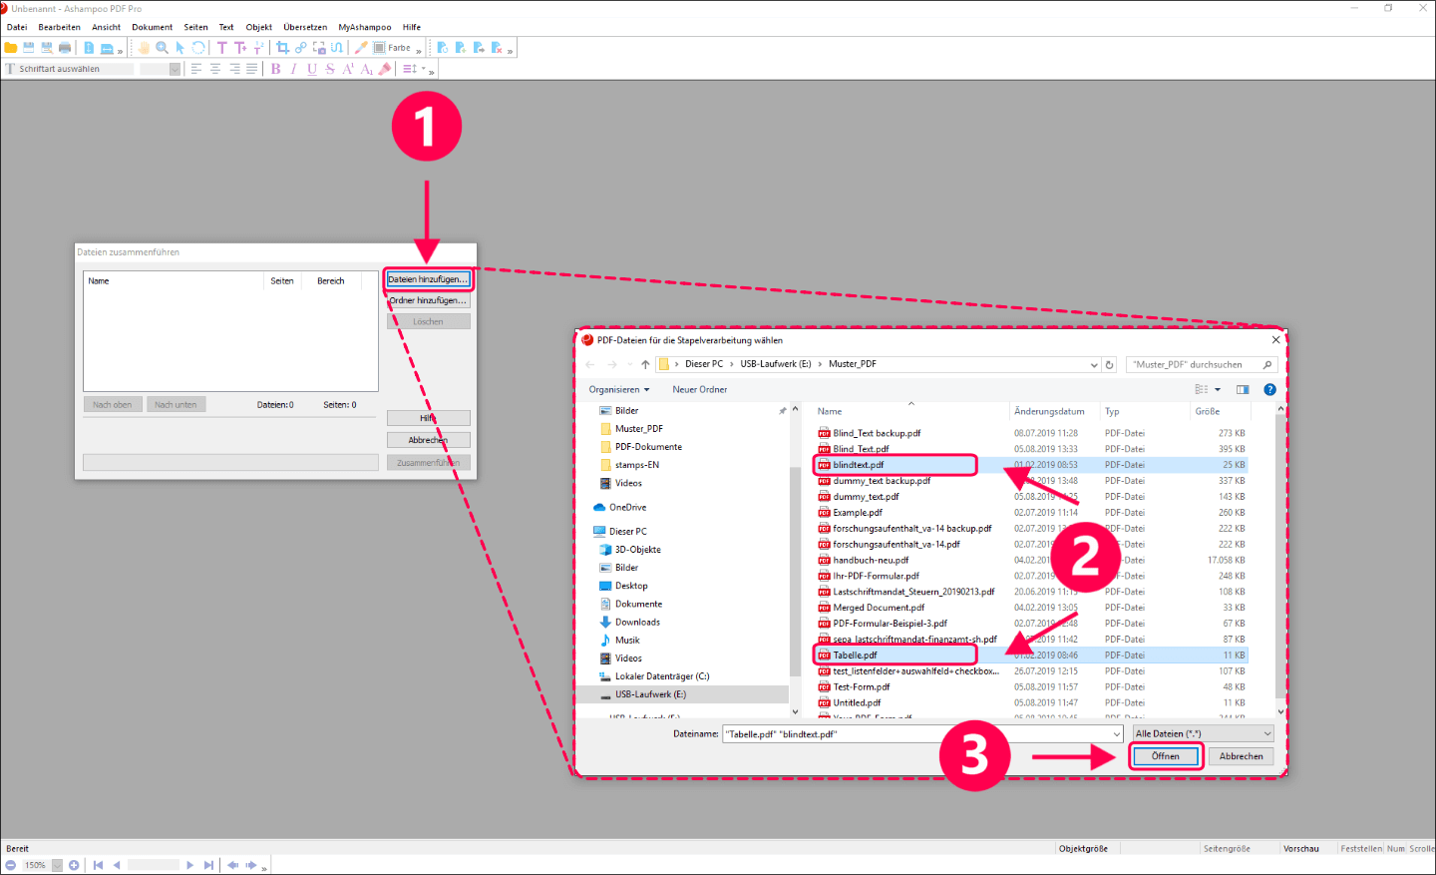The height and width of the screenshot is (875, 1436).
Task: Click the zoom out minus icon in status bar
Action: point(11,865)
